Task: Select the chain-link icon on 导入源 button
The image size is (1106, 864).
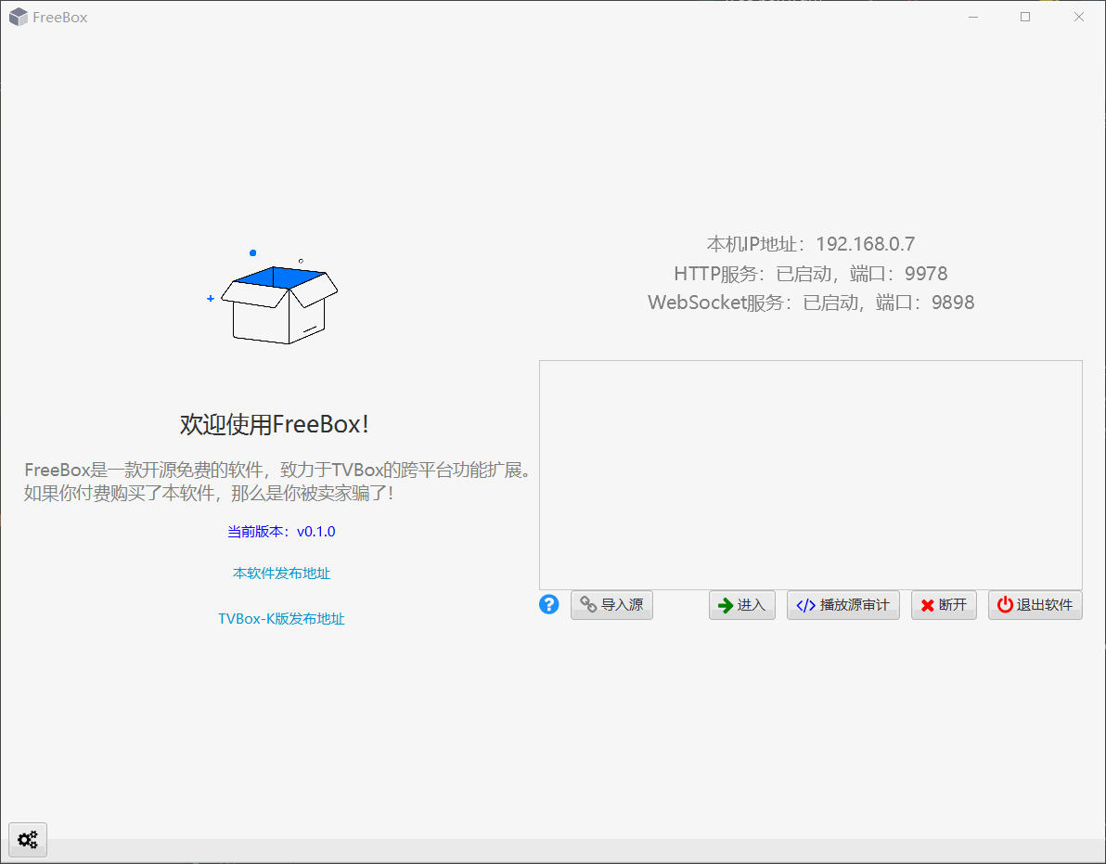Action: [x=588, y=604]
